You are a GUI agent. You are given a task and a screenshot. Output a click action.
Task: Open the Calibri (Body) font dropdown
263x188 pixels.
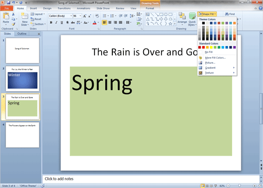click(71, 16)
